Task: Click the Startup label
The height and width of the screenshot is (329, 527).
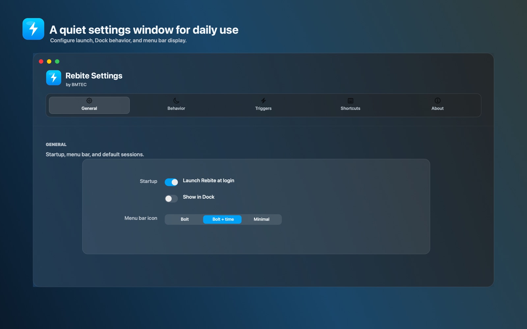Action: (x=148, y=181)
